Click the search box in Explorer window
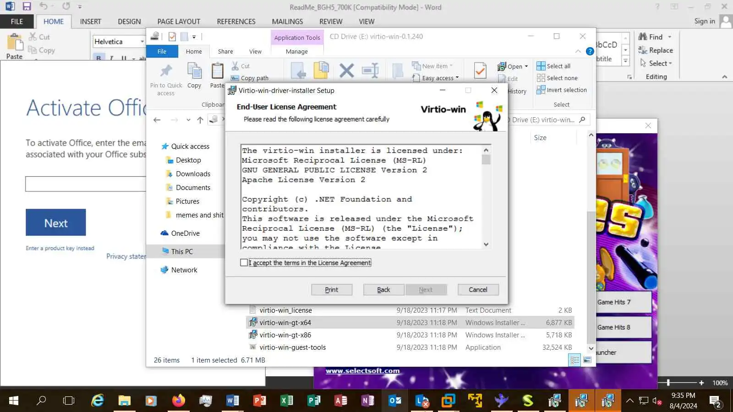The image size is (733, 412). click(x=548, y=120)
